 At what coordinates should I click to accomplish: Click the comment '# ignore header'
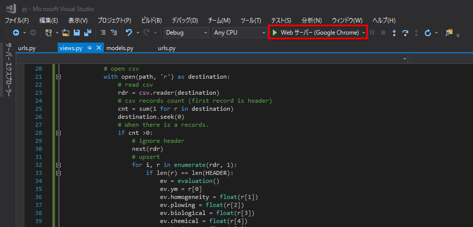(158, 141)
